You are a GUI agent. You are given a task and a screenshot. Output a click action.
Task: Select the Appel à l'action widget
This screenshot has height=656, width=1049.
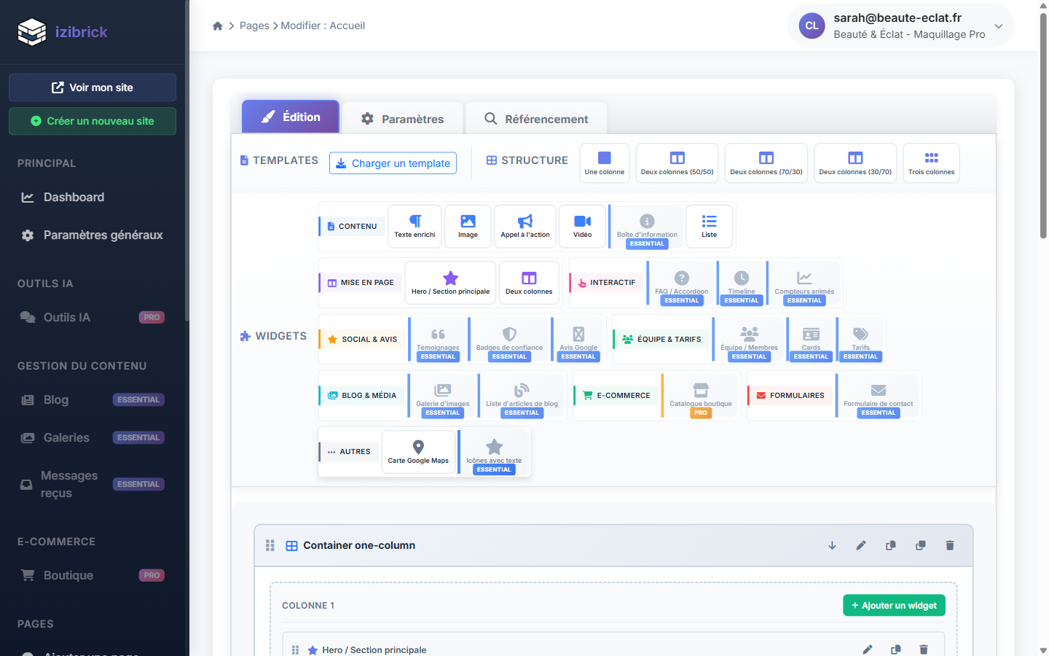coord(525,226)
